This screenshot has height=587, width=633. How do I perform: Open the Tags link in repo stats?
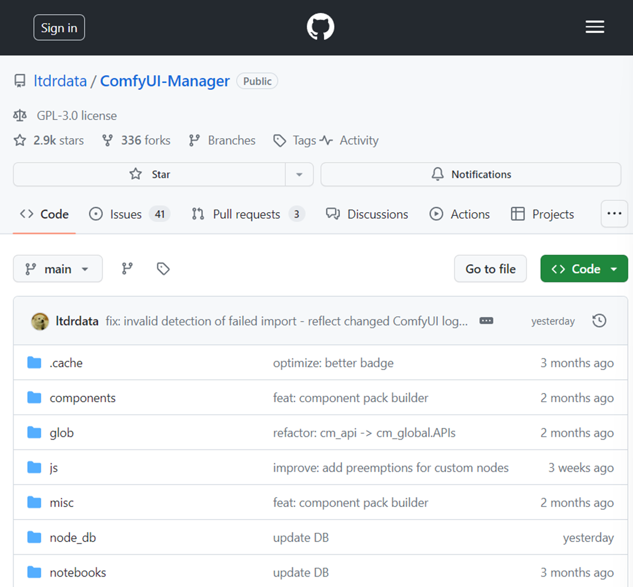304,140
